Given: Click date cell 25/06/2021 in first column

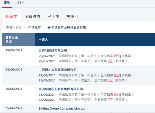Looking at the screenshot, I should coord(14,108).
